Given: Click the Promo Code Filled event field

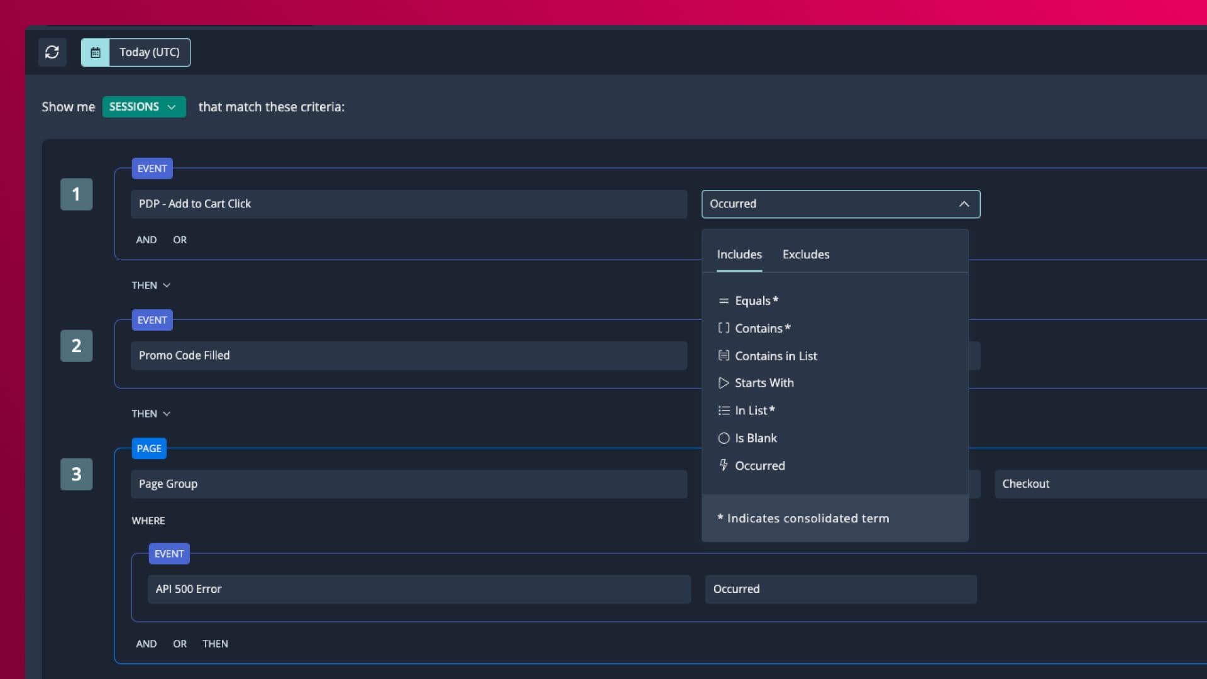Looking at the screenshot, I should coord(409,355).
